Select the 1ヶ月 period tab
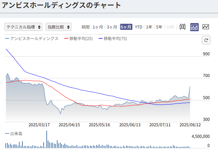The image size is (218, 149). click(x=98, y=27)
